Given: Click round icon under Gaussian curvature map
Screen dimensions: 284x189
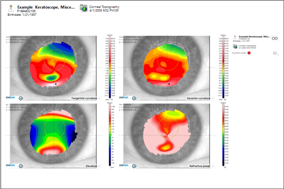Looking at the screenshot, I should click(x=134, y=98).
